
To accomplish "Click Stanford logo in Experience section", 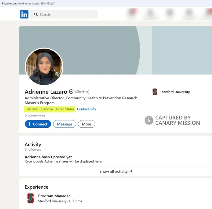I will point(30,198).
